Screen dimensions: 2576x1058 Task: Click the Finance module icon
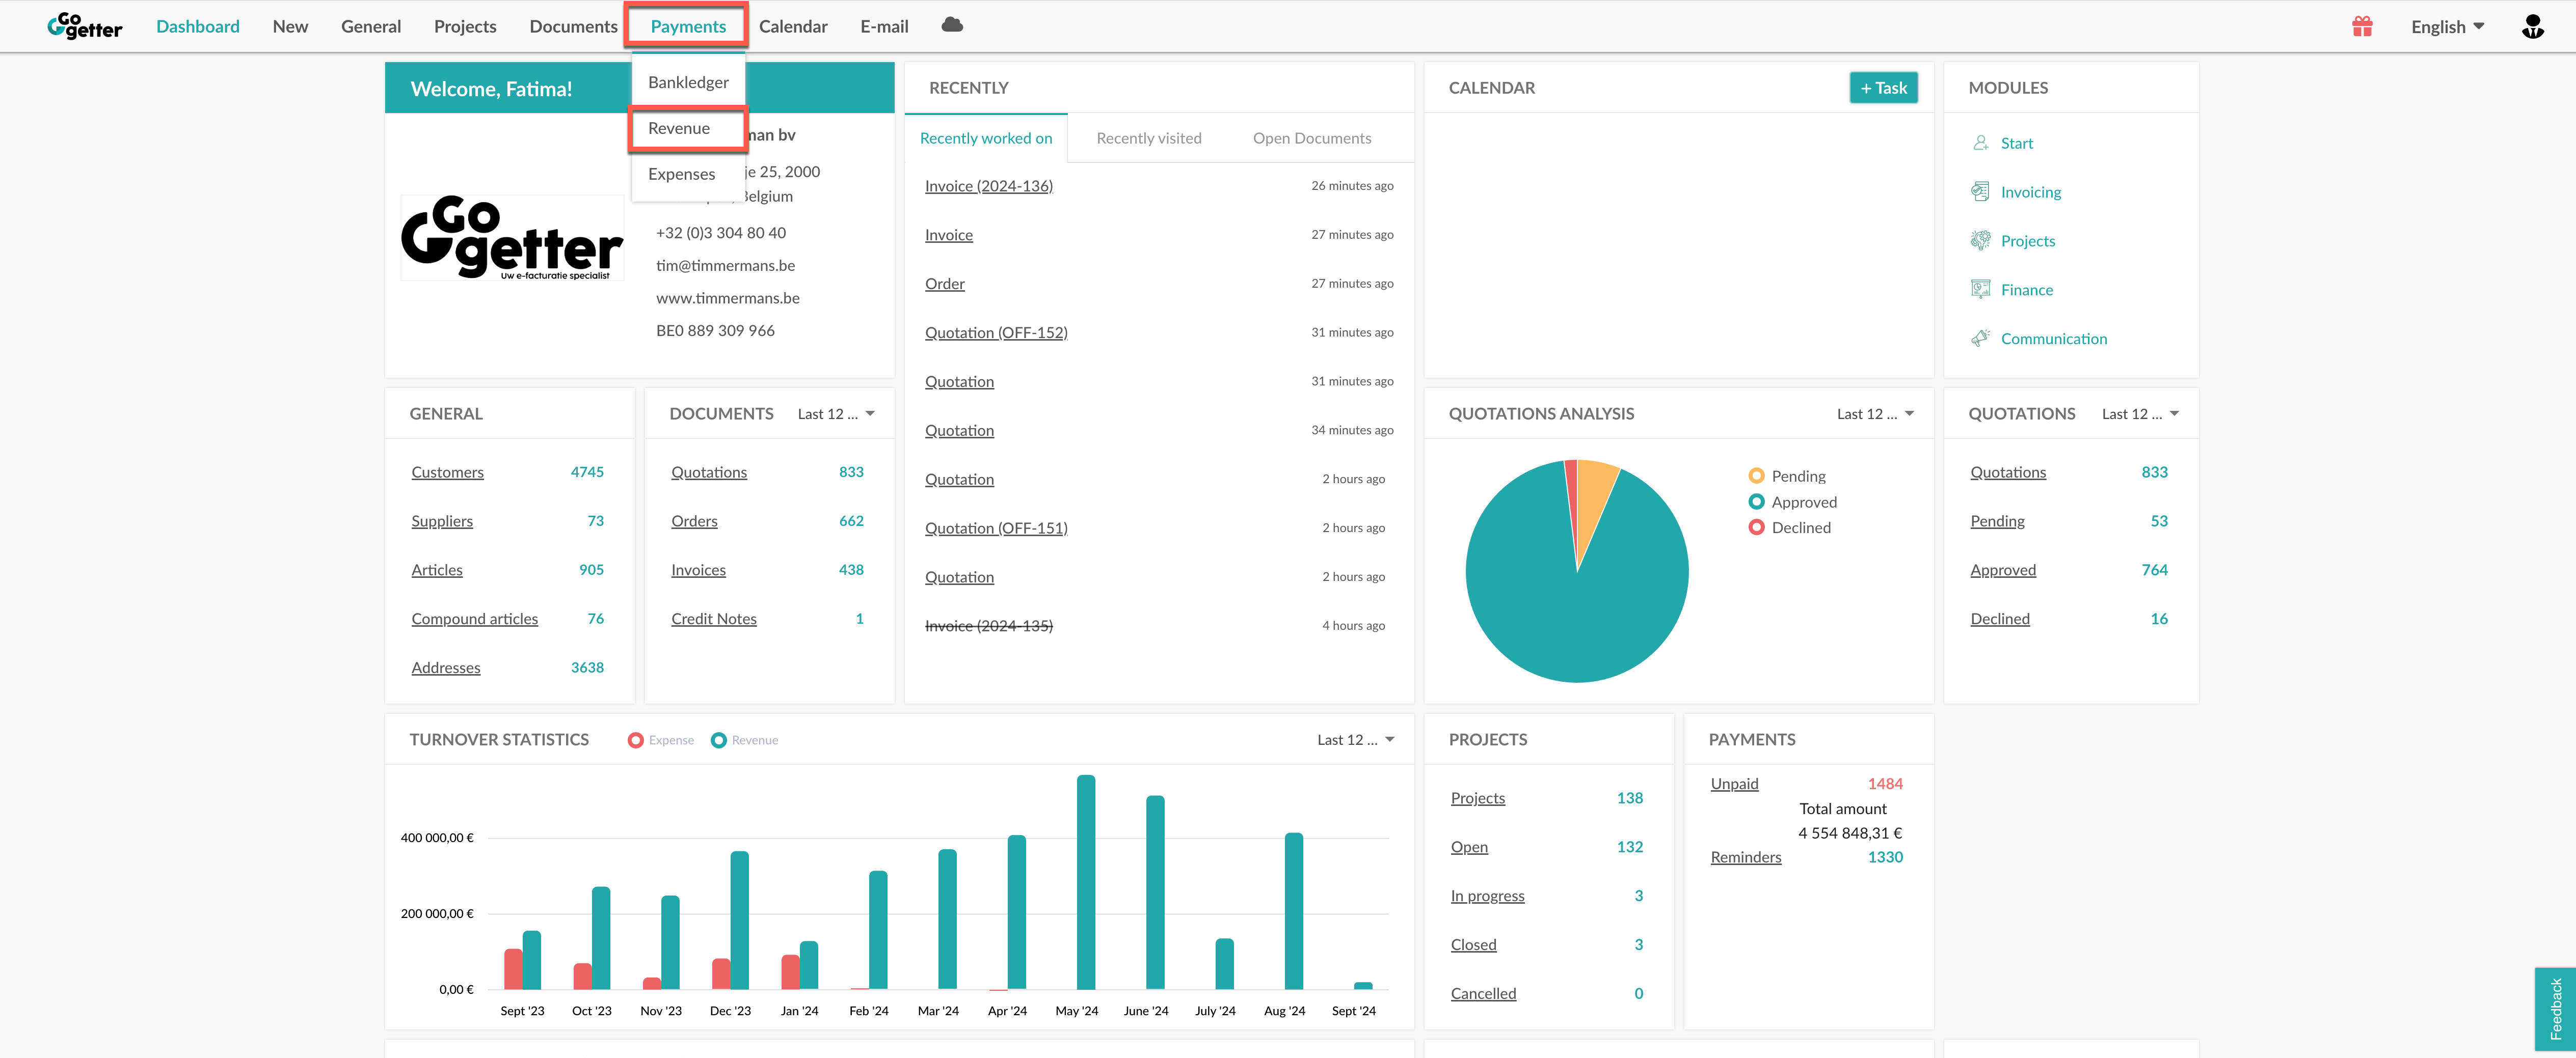coord(1980,290)
